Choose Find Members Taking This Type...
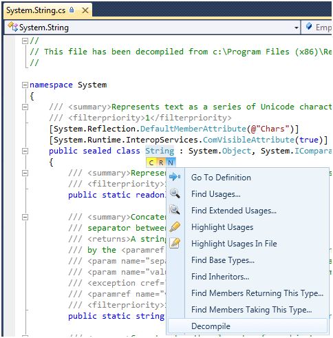The width and height of the screenshot is (333, 338). pyautogui.click(x=248, y=310)
